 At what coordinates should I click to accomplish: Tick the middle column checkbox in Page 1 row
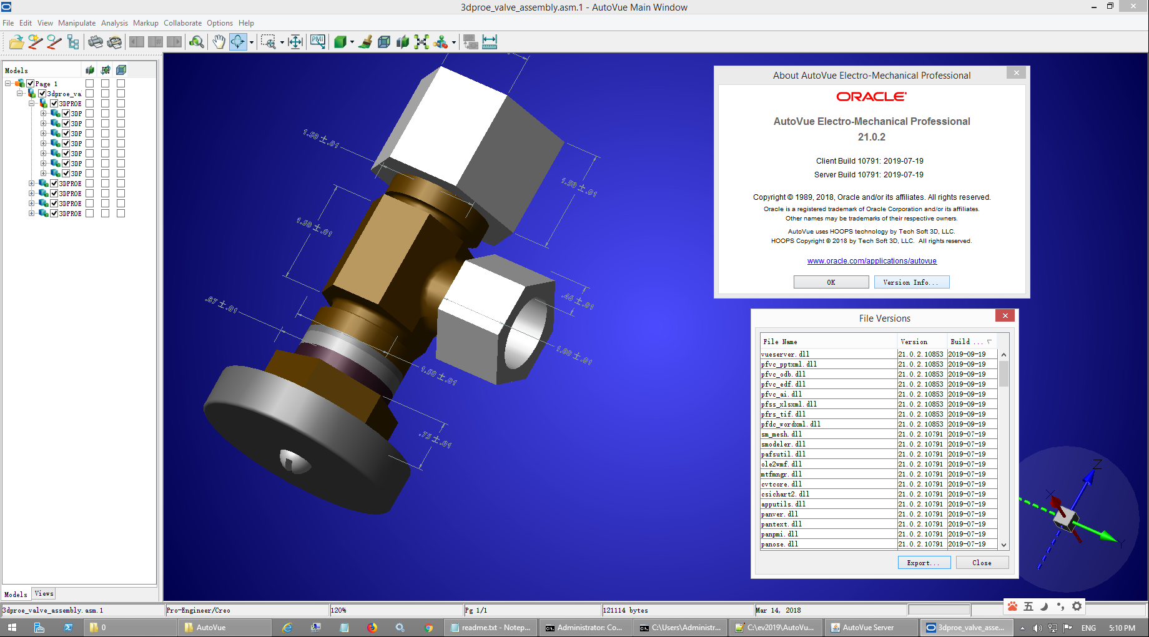(106, 83)
